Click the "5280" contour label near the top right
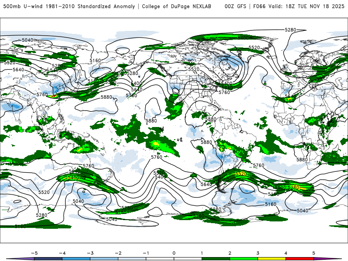The height and width of the screenshot is (261, 348). (x=291, y=30)
